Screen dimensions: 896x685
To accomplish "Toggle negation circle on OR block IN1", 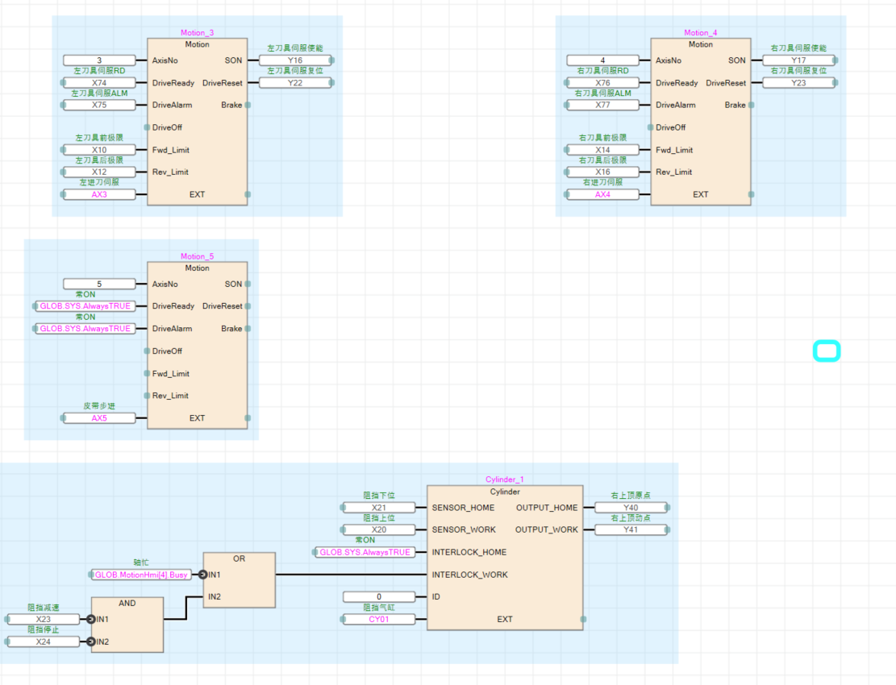I will 202,575.
